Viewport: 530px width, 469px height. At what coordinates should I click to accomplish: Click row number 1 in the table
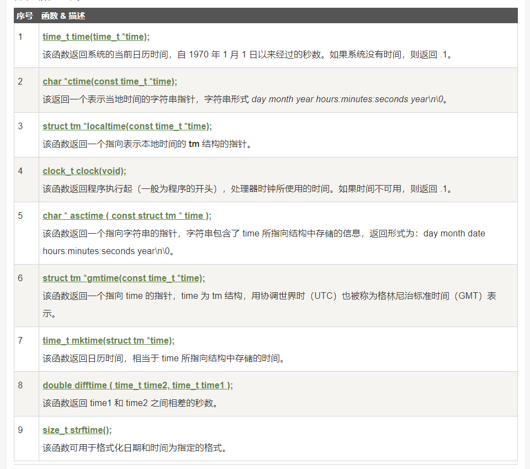tap(20, 37)
